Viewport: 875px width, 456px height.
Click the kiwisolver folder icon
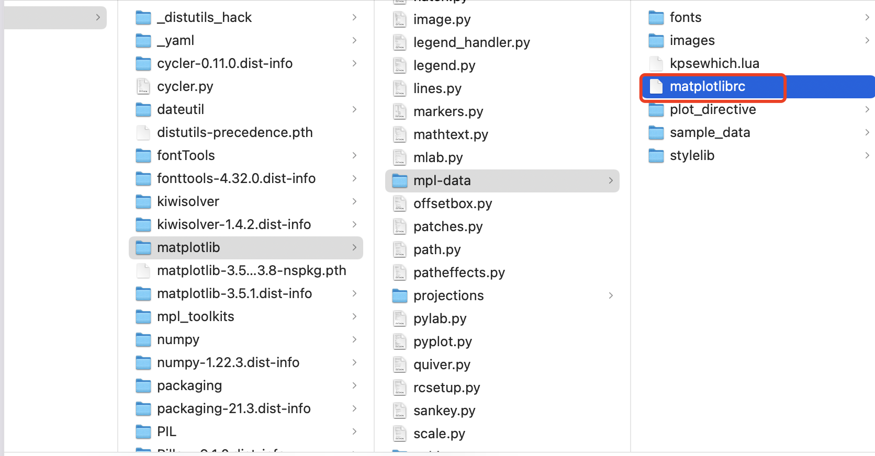point(143,202)
